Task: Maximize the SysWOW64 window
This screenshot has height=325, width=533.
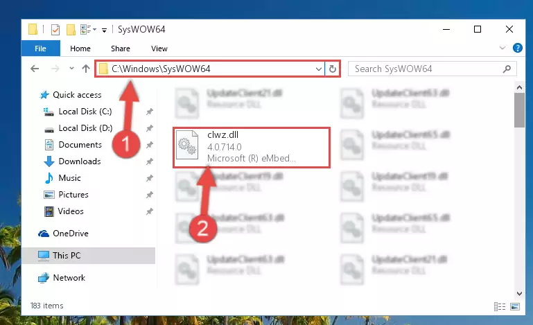Action: 478,30
